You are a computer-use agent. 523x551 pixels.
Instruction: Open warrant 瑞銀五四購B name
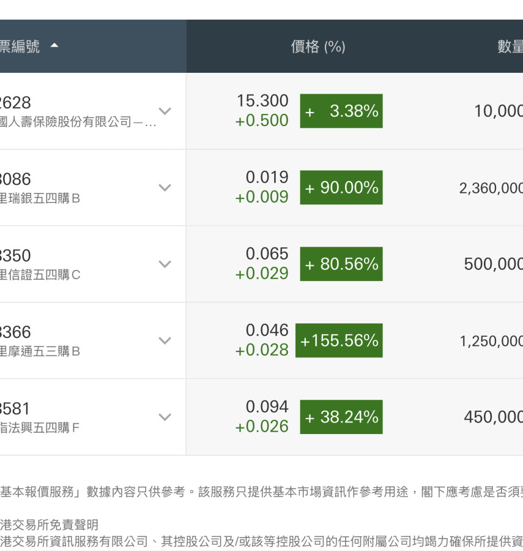click(x=40, y=198)
